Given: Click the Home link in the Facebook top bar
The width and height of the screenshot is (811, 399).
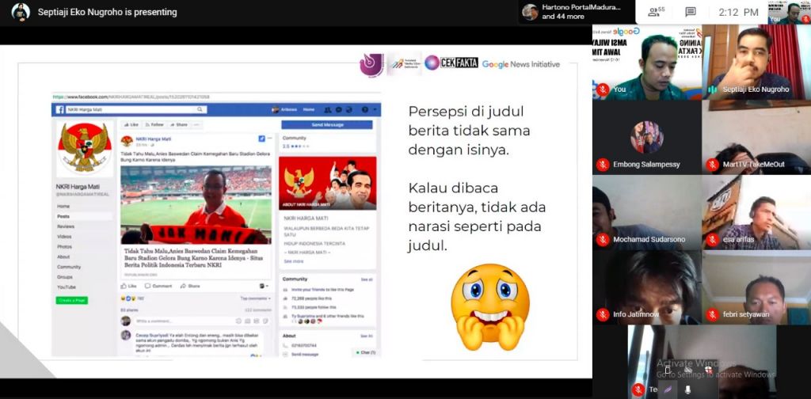Looking at the screenshot, I should point(309,109).
